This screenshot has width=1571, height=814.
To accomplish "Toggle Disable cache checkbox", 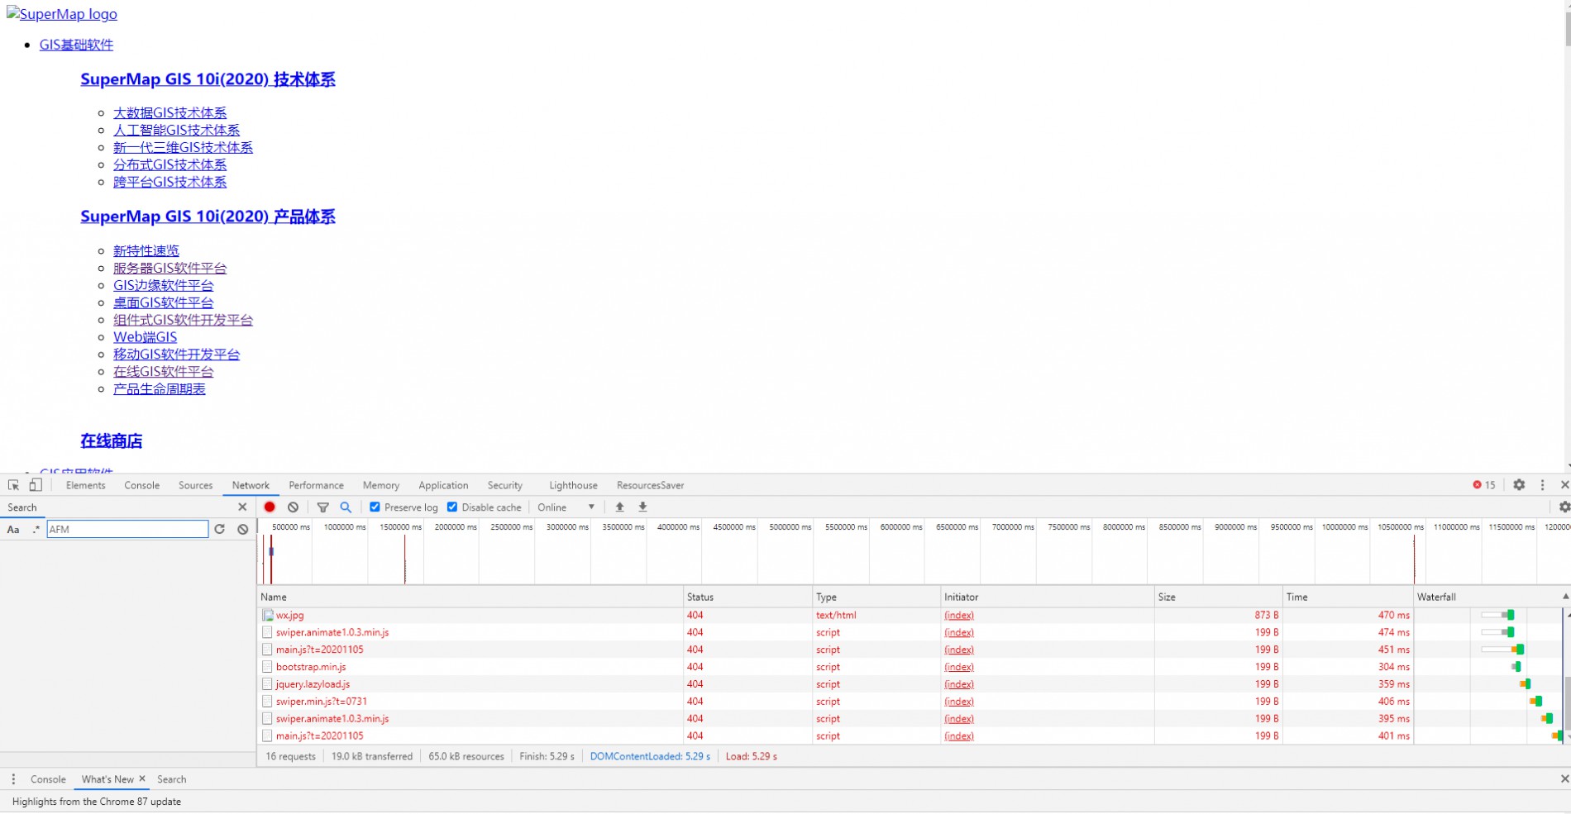I will 452,507.
